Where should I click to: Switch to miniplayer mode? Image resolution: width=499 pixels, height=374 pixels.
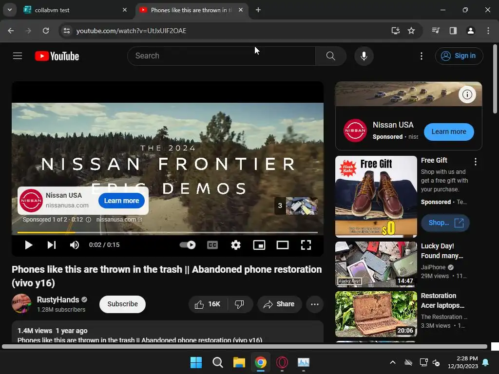click(x=259, y=245)
